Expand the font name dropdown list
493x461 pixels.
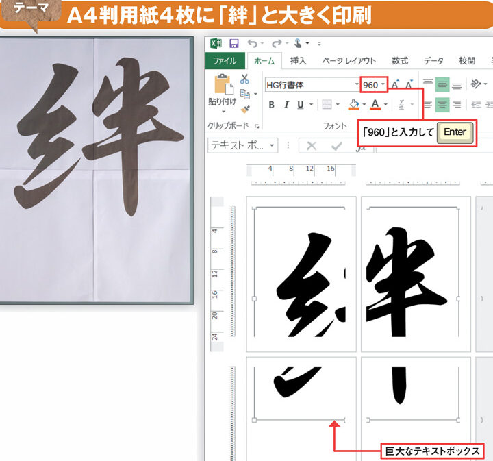[x=357, y=84]
